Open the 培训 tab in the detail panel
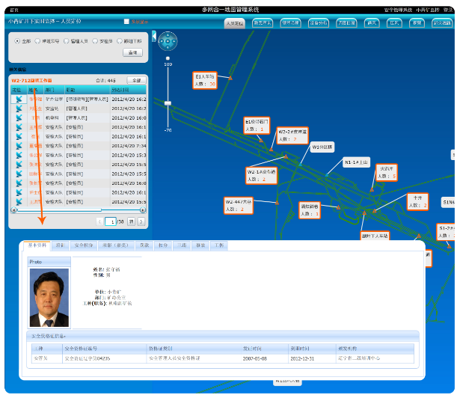 [x=60, y=245]
